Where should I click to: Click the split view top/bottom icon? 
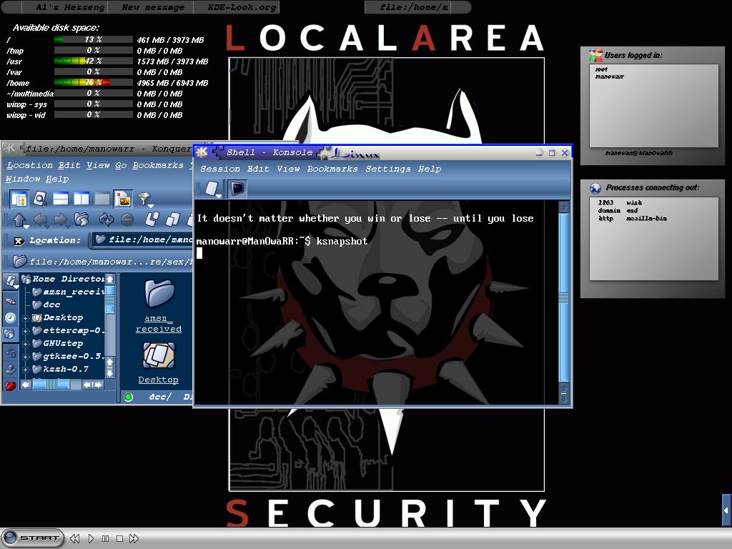click(61, 199)
